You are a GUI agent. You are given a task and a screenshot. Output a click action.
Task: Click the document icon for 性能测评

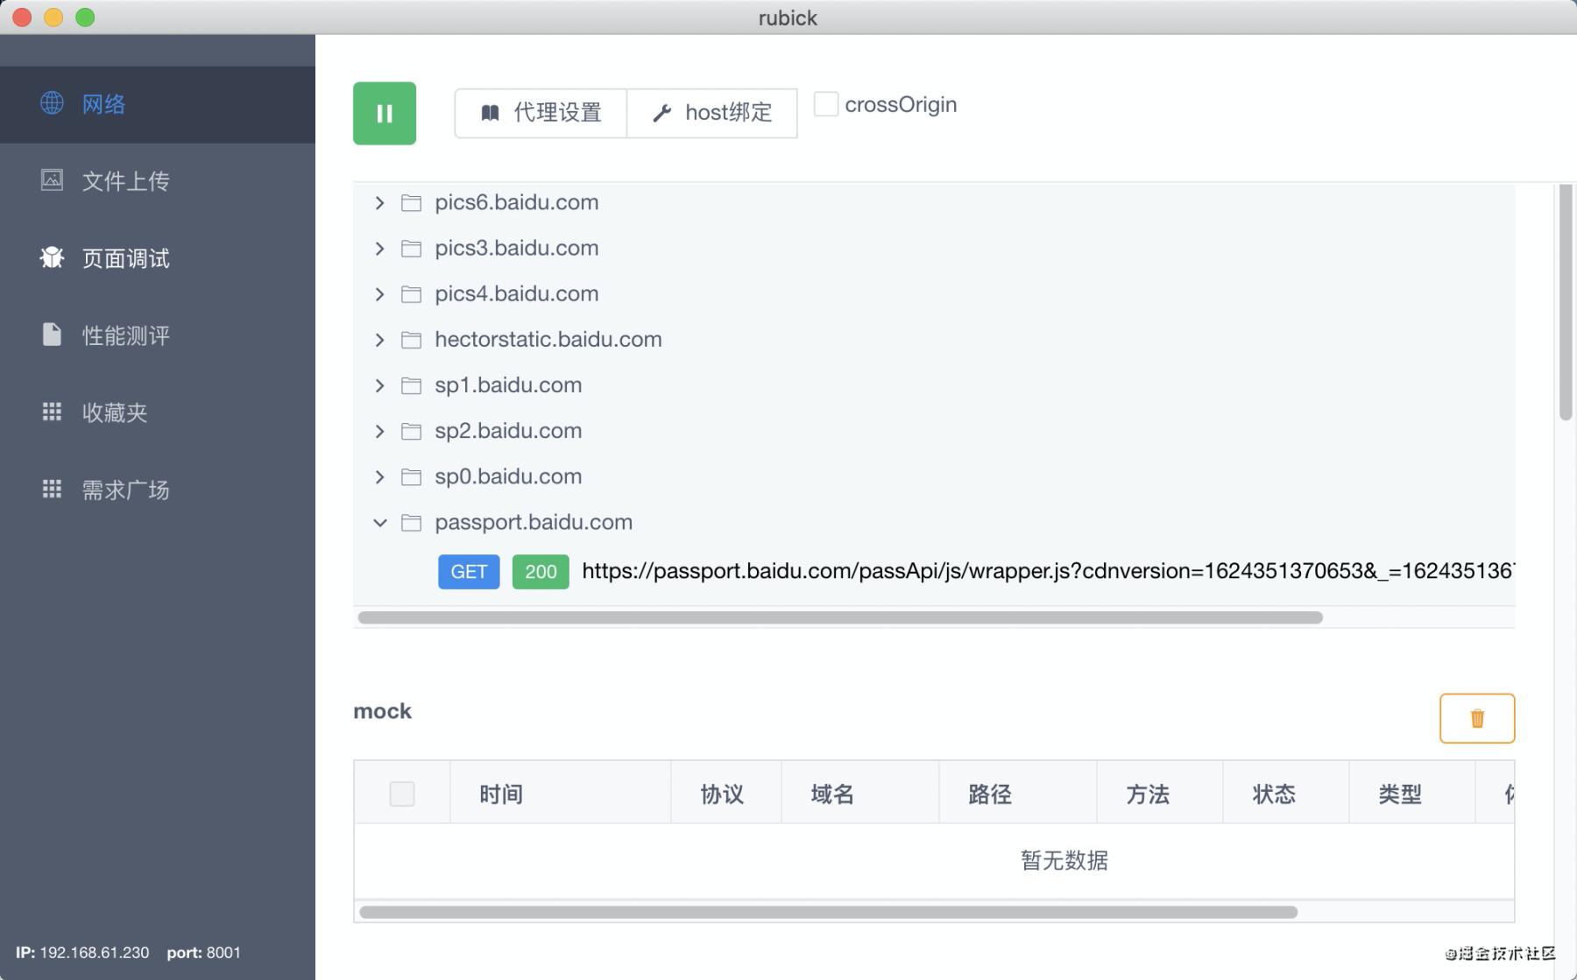coord(52,335)
